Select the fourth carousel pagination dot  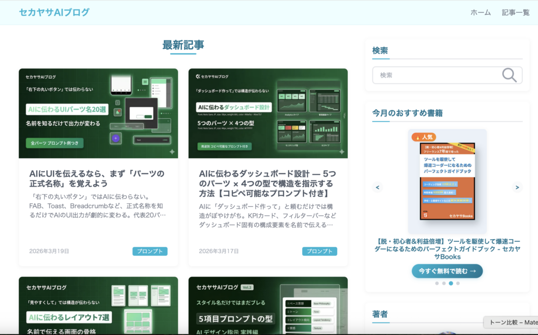click(458, 283)
